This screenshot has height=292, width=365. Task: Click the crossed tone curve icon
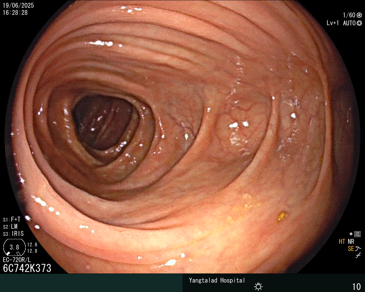point(358,255)
